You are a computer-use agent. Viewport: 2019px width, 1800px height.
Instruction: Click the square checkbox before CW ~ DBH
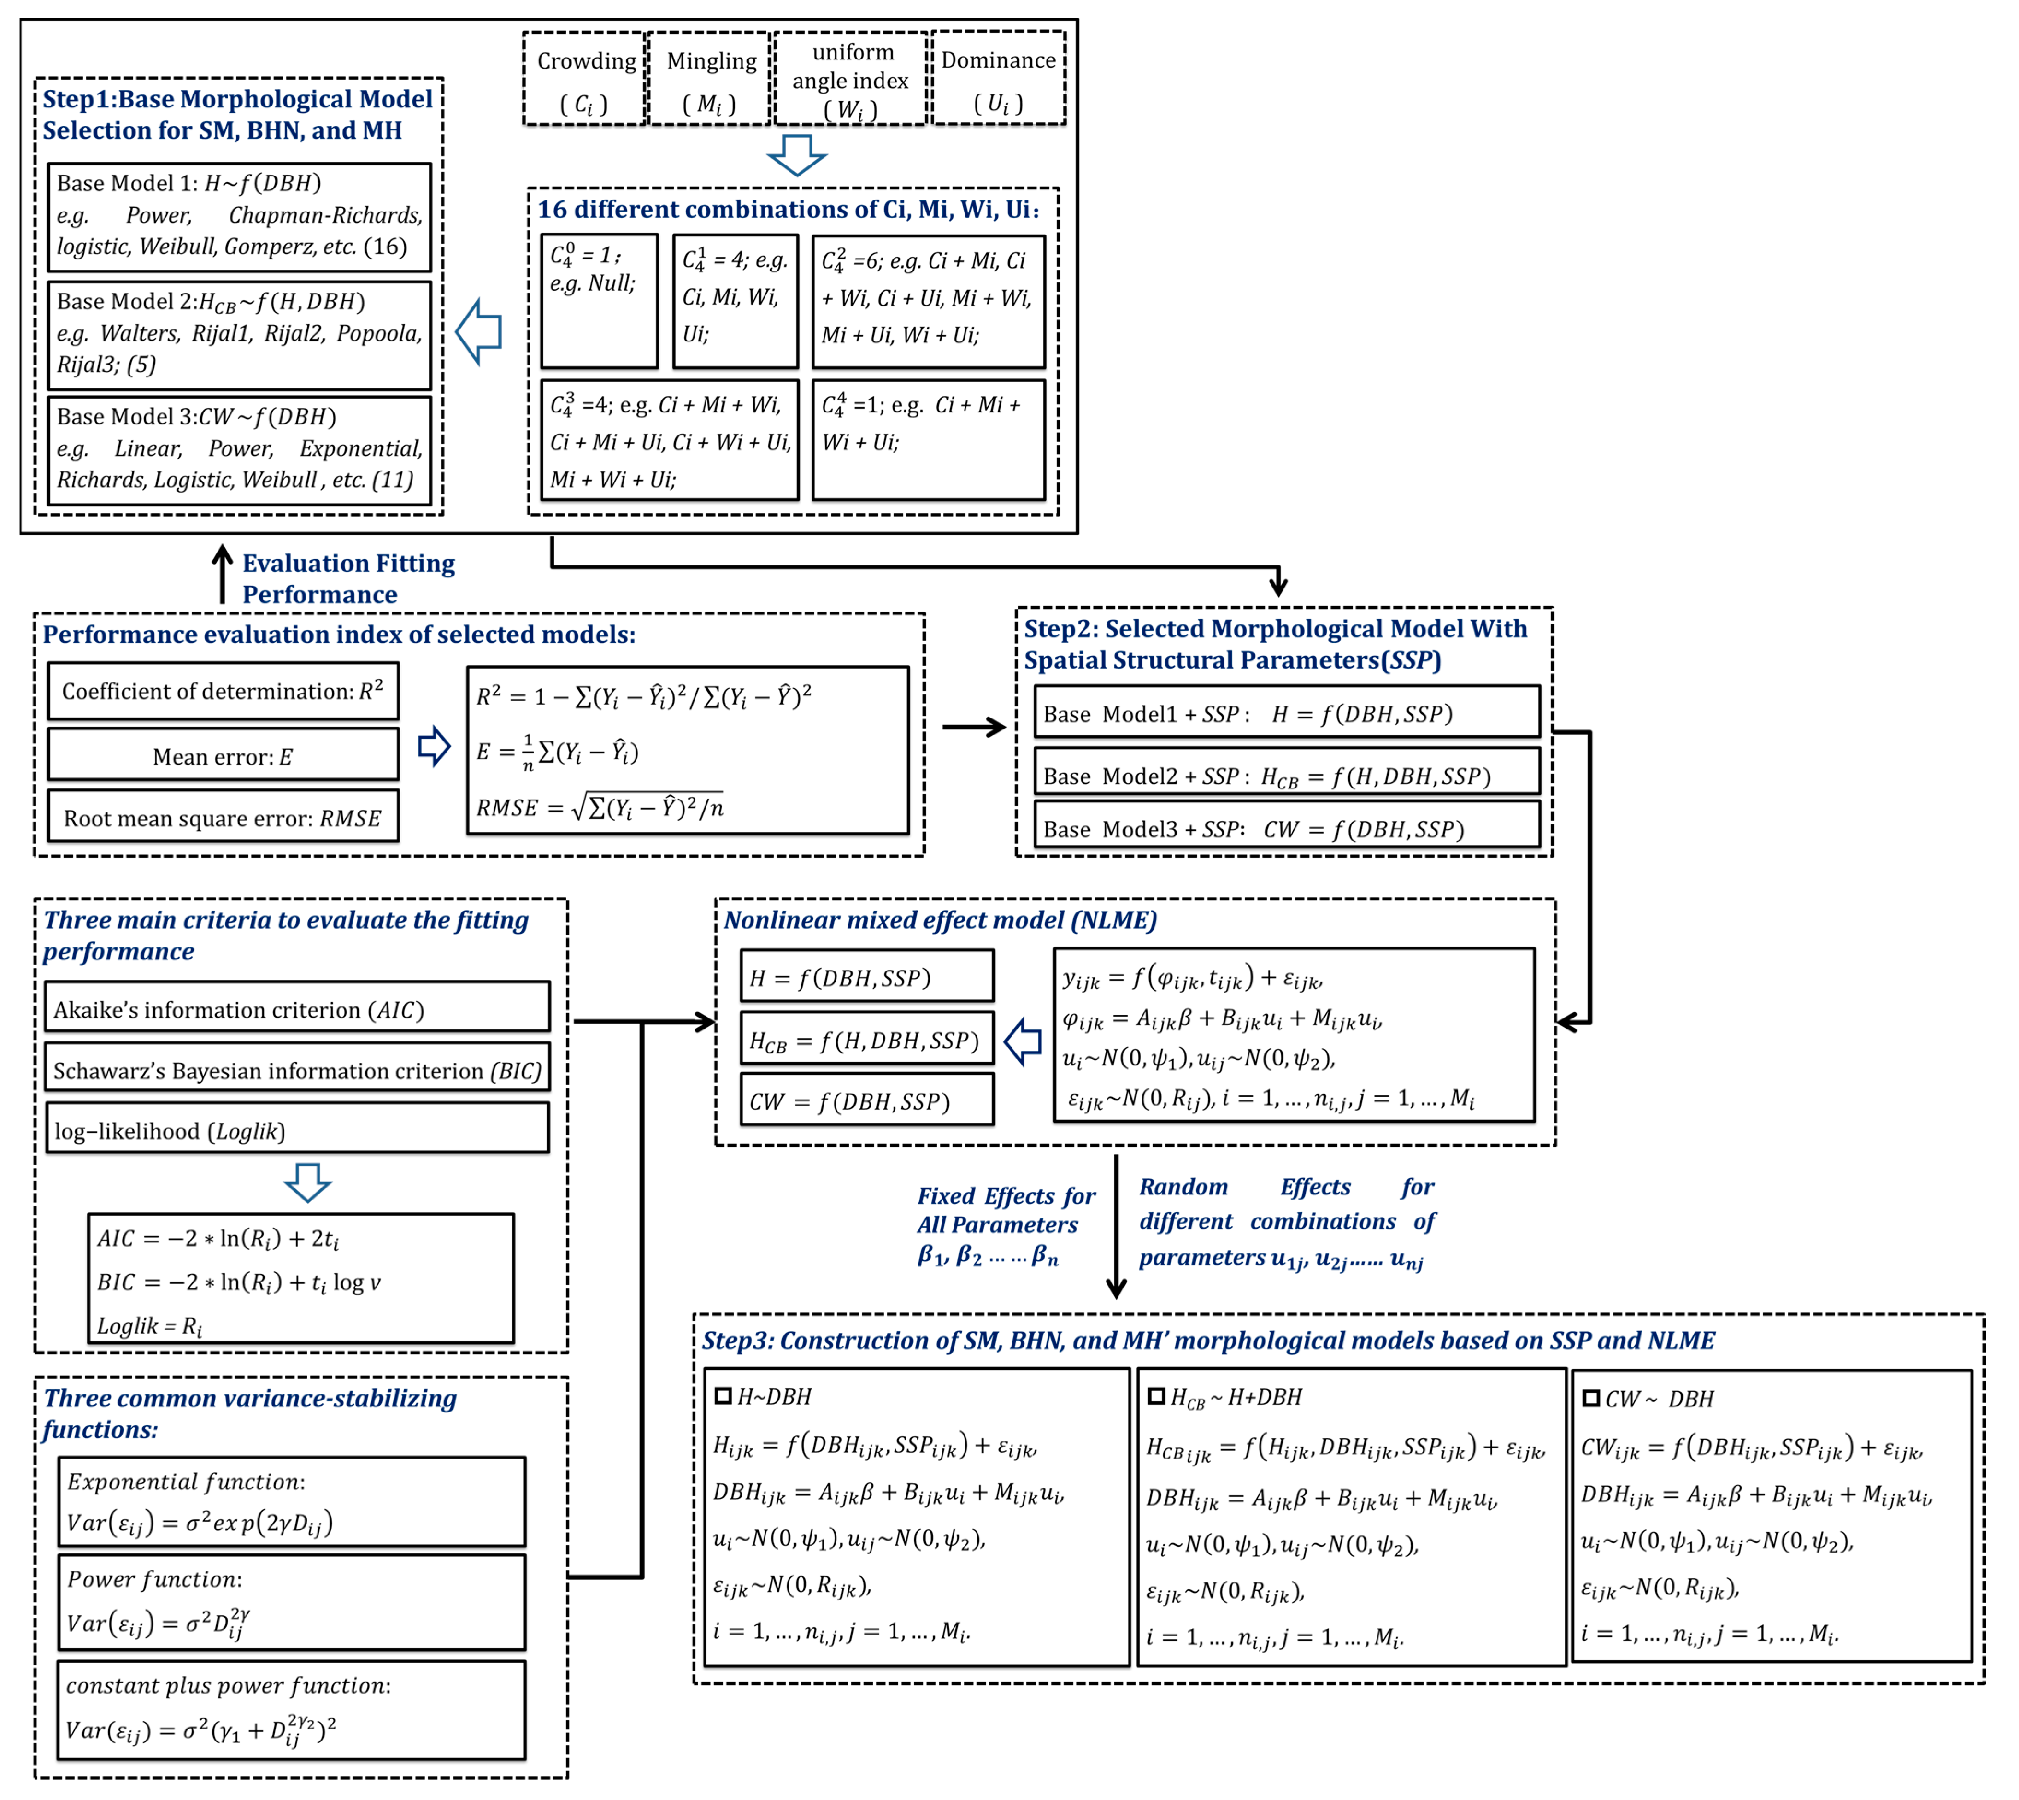[x=1591, y=1398]
